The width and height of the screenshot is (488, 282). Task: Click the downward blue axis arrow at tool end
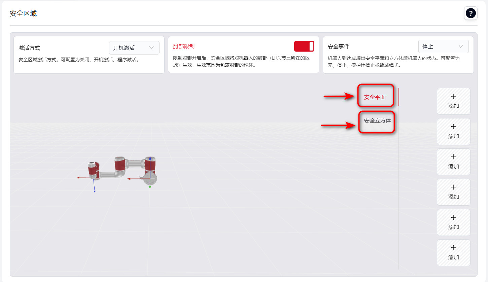point(95,191)
